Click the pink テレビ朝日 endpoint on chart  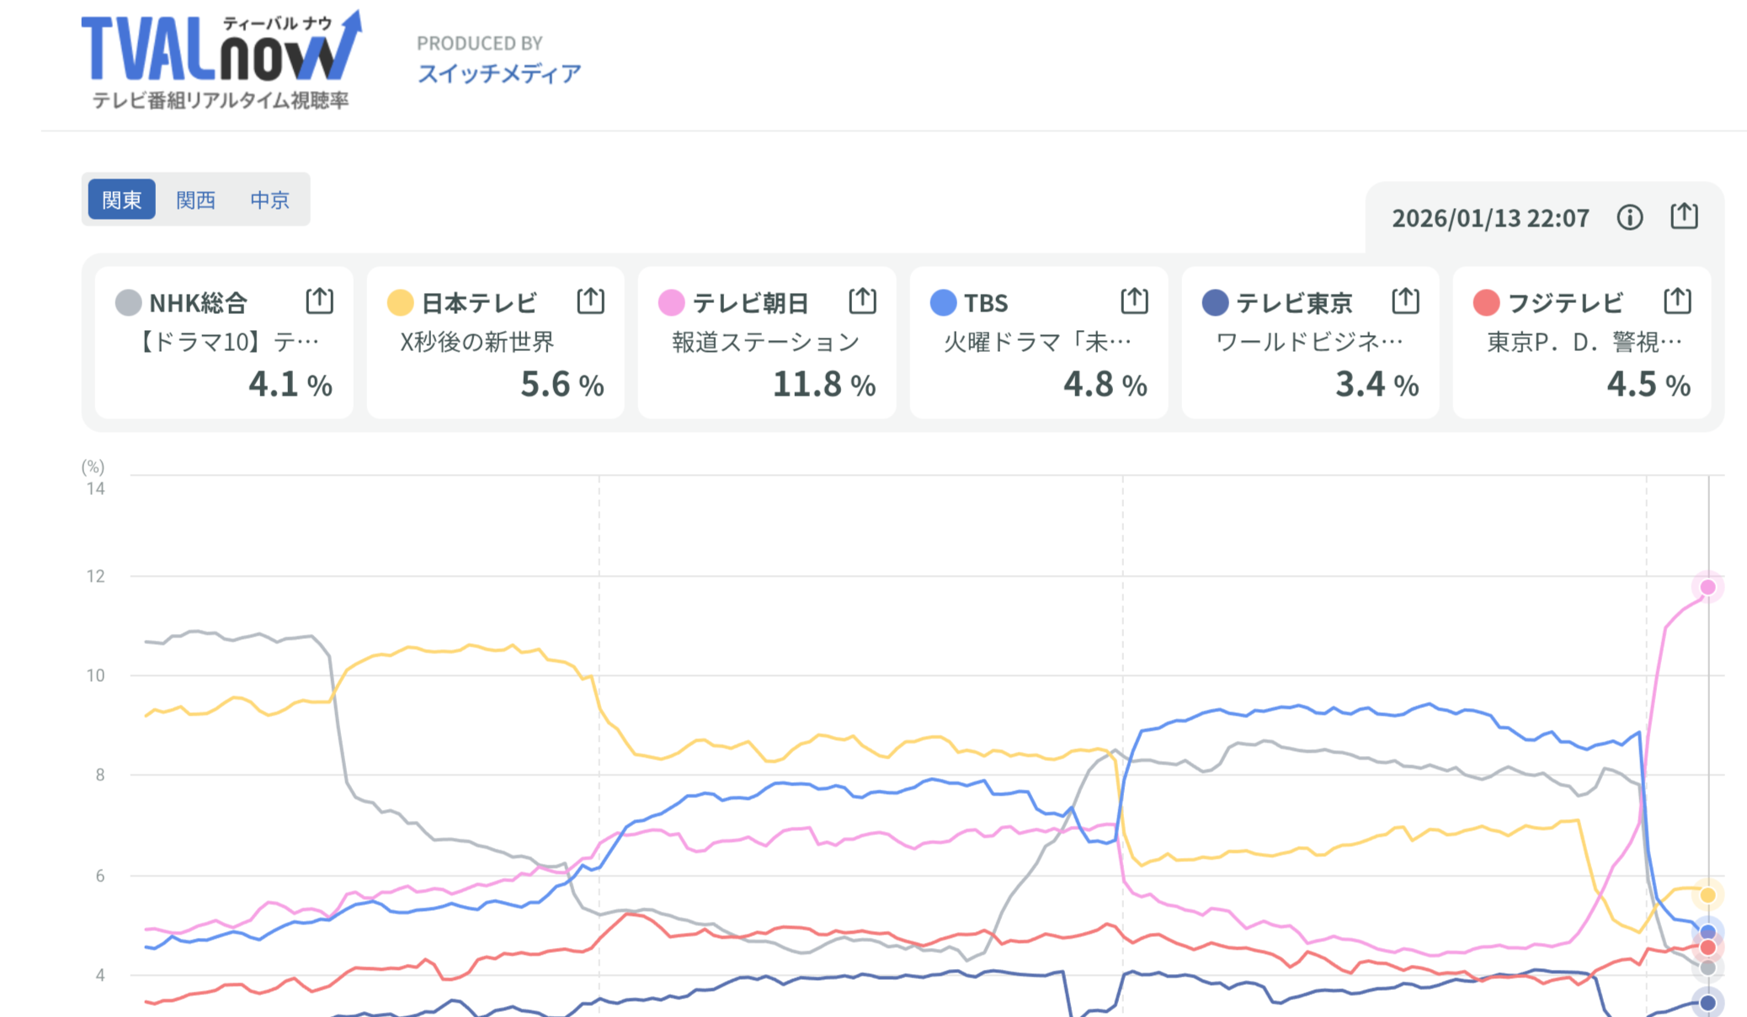[x=1707, y=587]
